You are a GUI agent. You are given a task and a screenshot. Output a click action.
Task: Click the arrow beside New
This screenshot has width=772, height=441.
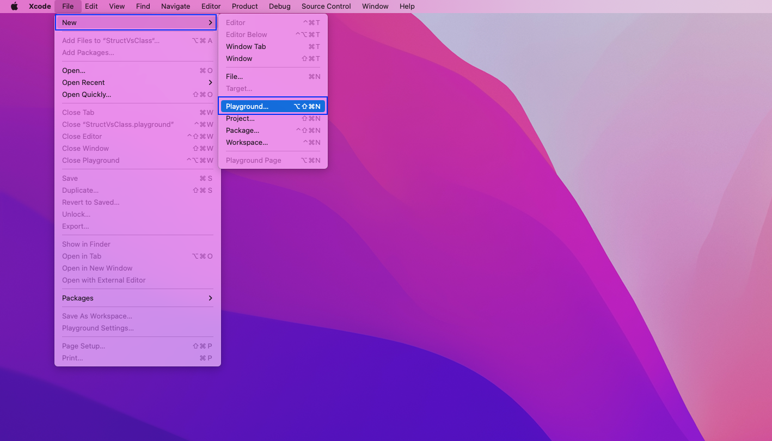pyautogui.click(x=210, y=23)
